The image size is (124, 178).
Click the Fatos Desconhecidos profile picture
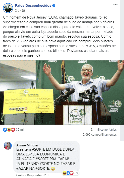[8, 8]
